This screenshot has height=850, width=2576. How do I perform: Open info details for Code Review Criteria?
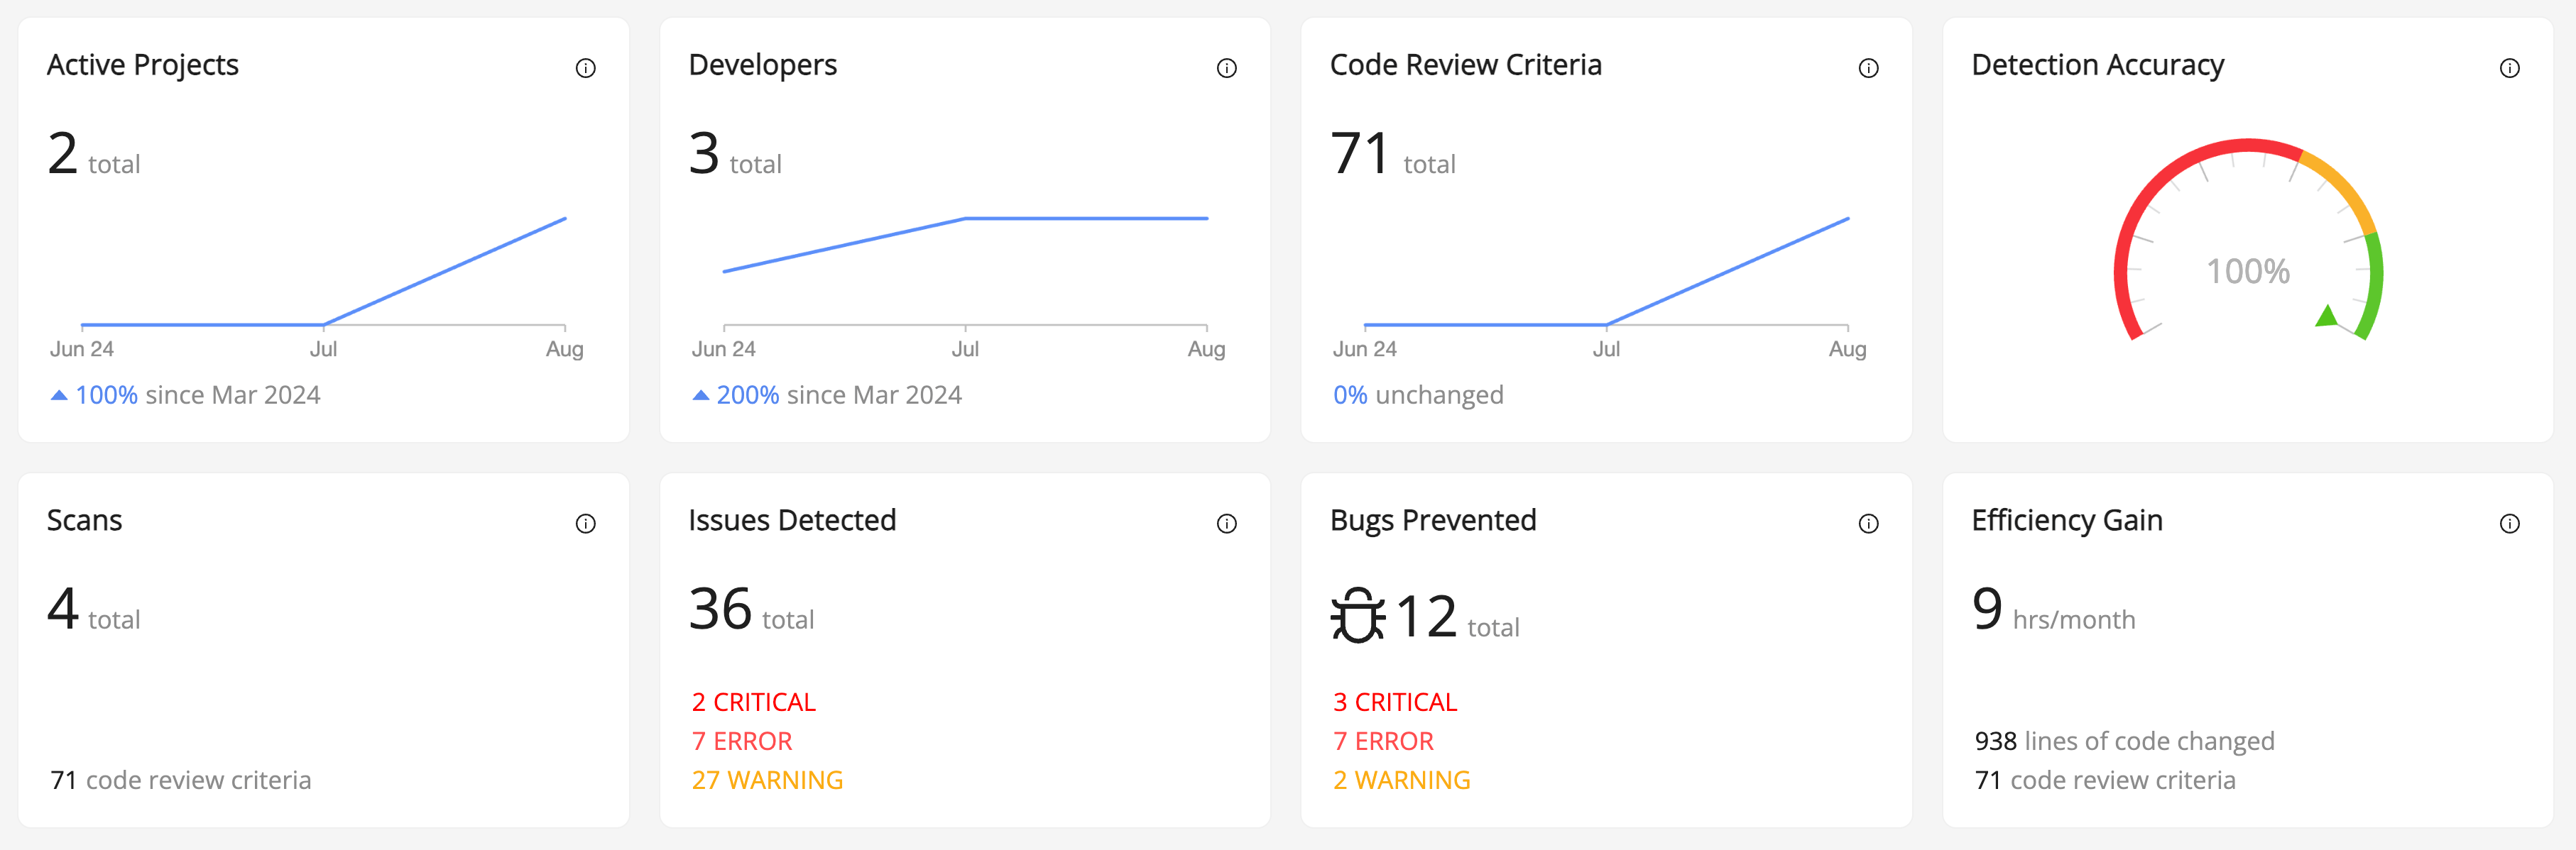pos(1869,67)
